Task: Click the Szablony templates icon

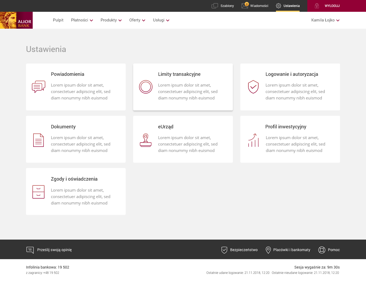Action: click(215, 6)
